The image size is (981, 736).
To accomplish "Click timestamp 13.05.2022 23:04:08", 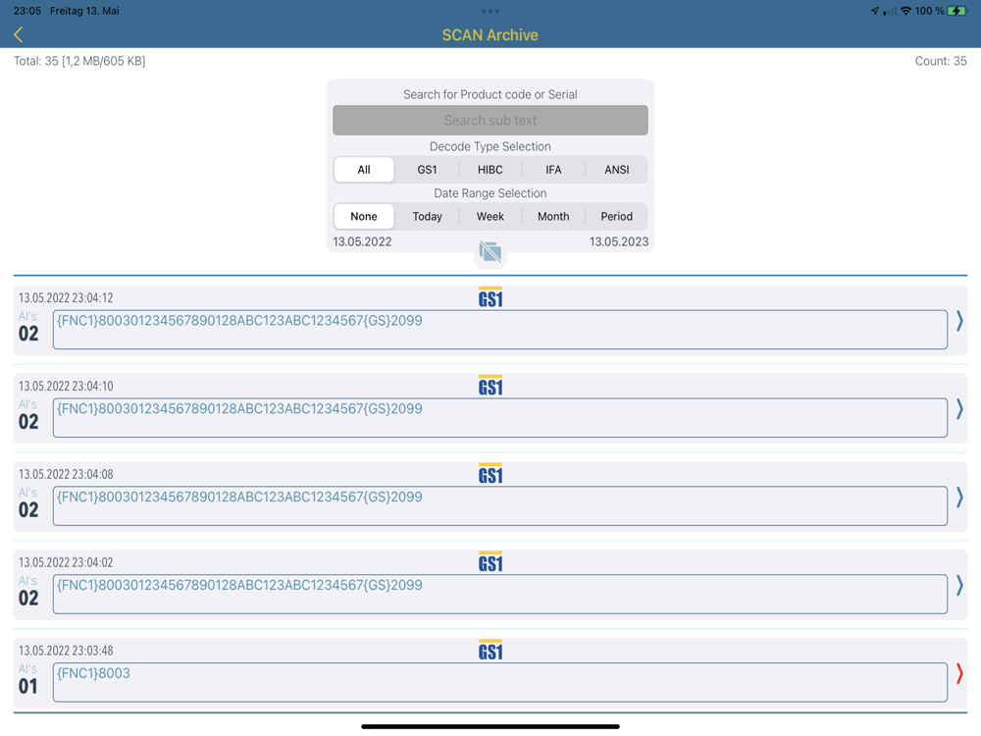I will pyautogui.click(x=66, y=474).
